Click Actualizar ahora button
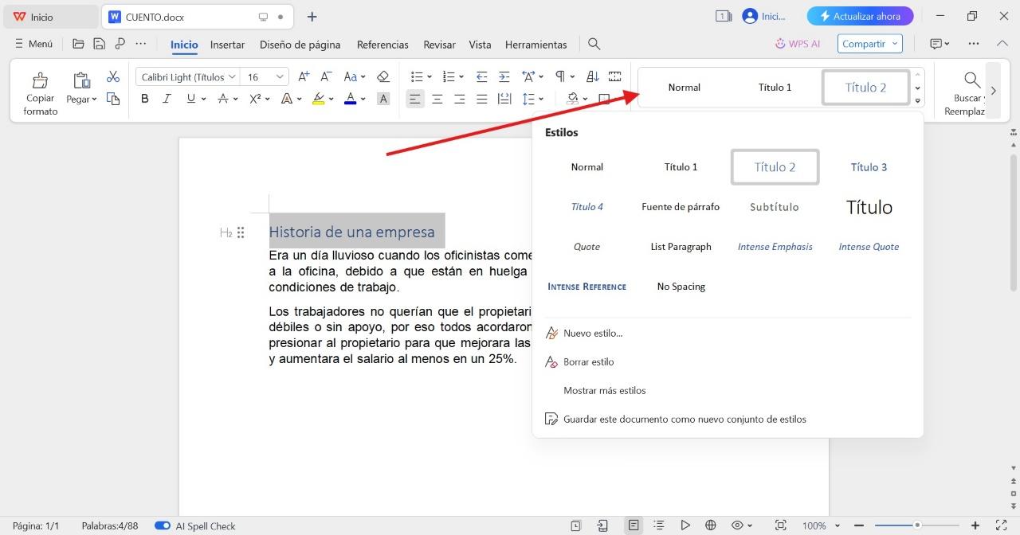 tap(860, 16)
